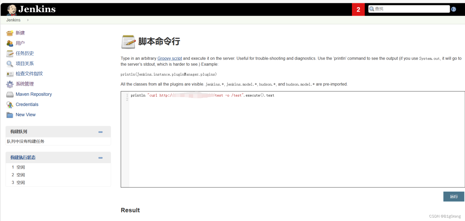The image size is (465, 221).
Task: Click the 运行 run button
Action: click(x=454, y=196)
